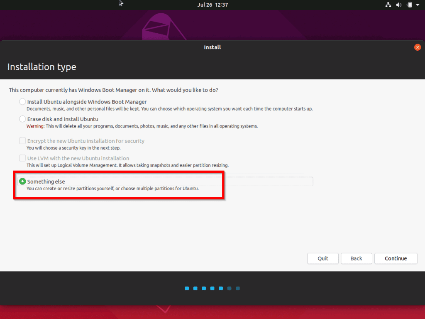The image size is (425, 319).
Task: Open the clock showing Jul 26 12:37
Action: (x=212, y=5)
